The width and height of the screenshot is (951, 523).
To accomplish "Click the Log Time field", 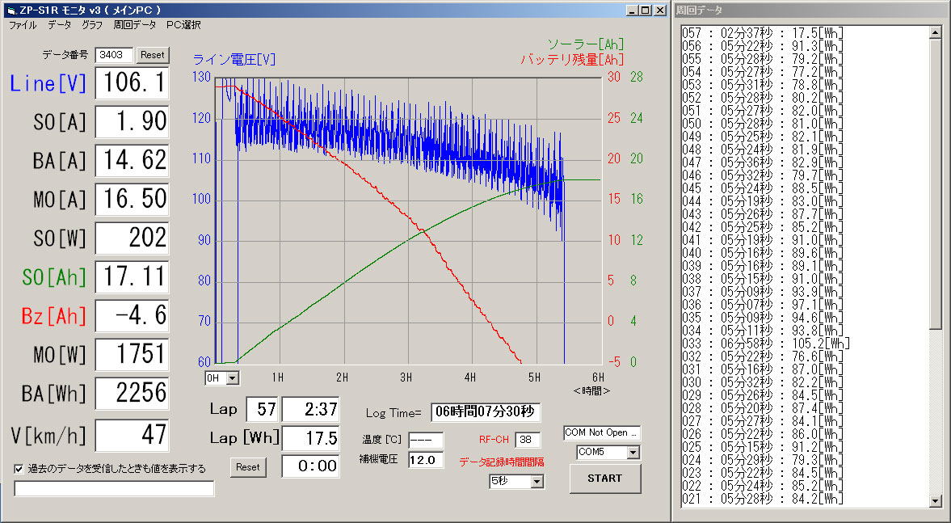I will (486, 412).
